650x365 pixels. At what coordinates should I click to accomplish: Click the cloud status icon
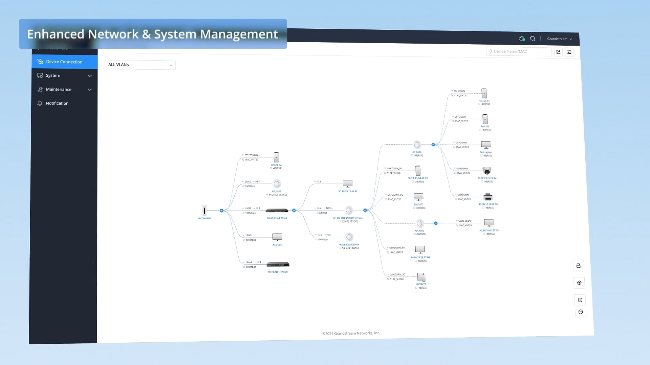pyautogui.click(x=522, y=39)
